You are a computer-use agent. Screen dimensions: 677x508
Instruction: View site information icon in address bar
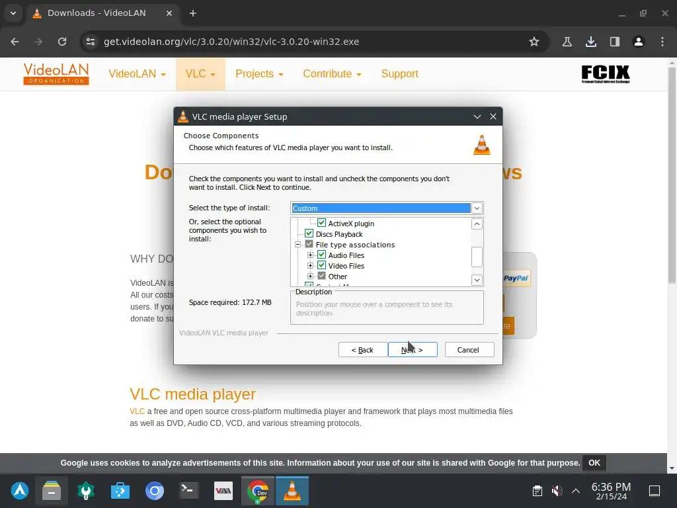click(x=91, y=42)
